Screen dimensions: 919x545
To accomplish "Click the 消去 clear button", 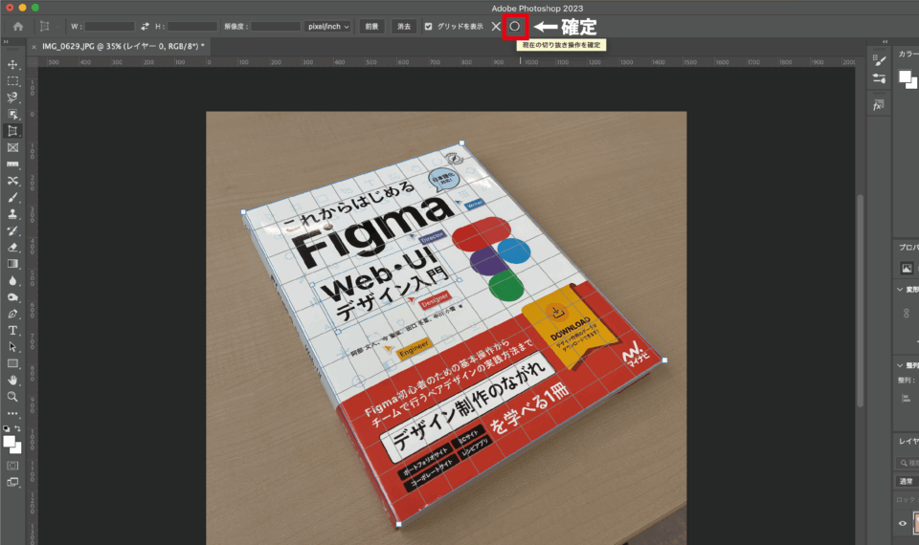I will (404, 27).
